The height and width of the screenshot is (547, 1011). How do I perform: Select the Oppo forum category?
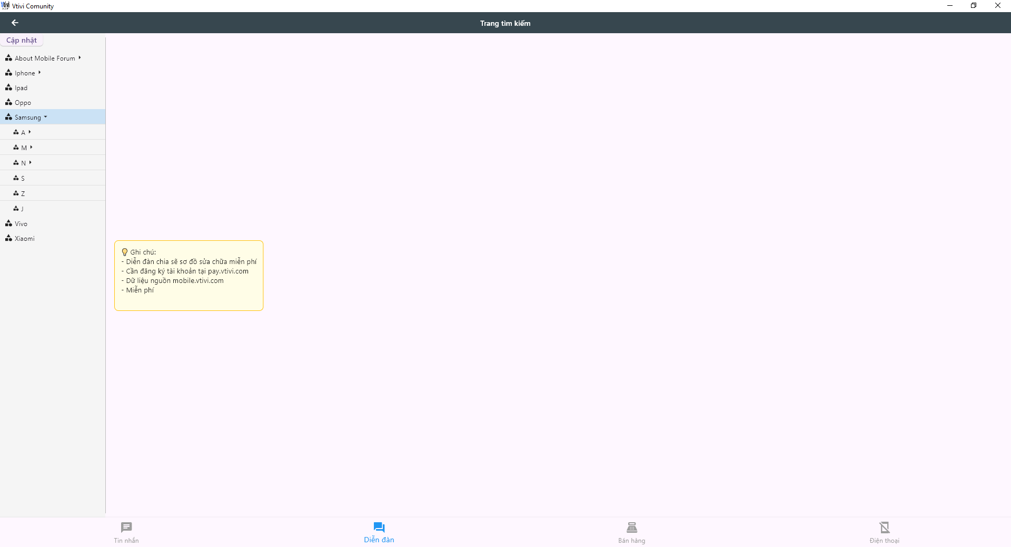pos(23,103)
